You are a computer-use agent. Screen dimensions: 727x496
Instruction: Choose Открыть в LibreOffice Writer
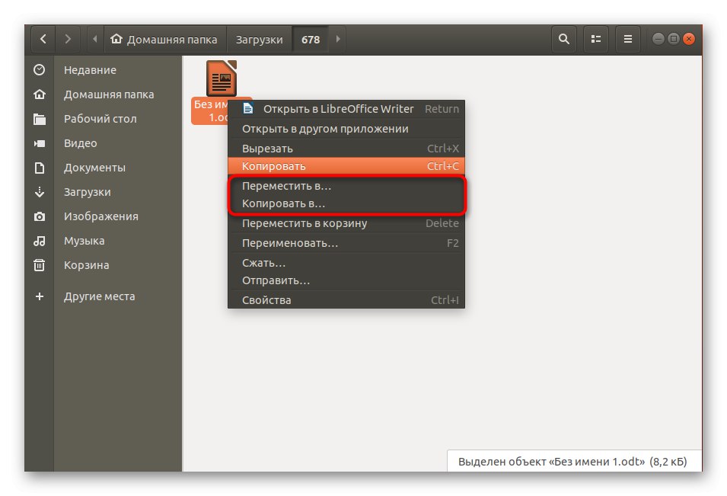tap(346, 109)
